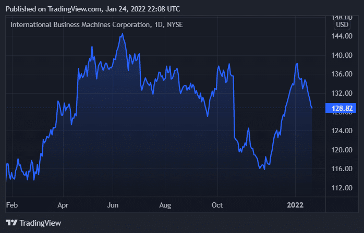Select the Feb label on the time axis
Screen dimensions: 364x233
[11, 204]
